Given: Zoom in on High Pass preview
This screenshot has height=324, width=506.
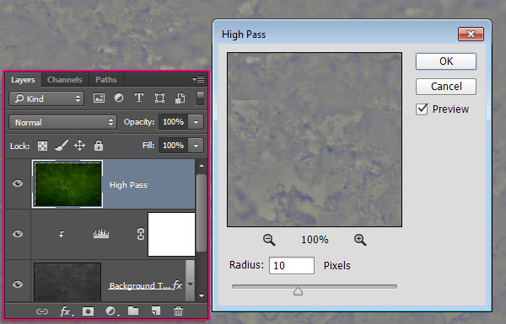Looking at the screenshot, I should click(x=360, y=240).
